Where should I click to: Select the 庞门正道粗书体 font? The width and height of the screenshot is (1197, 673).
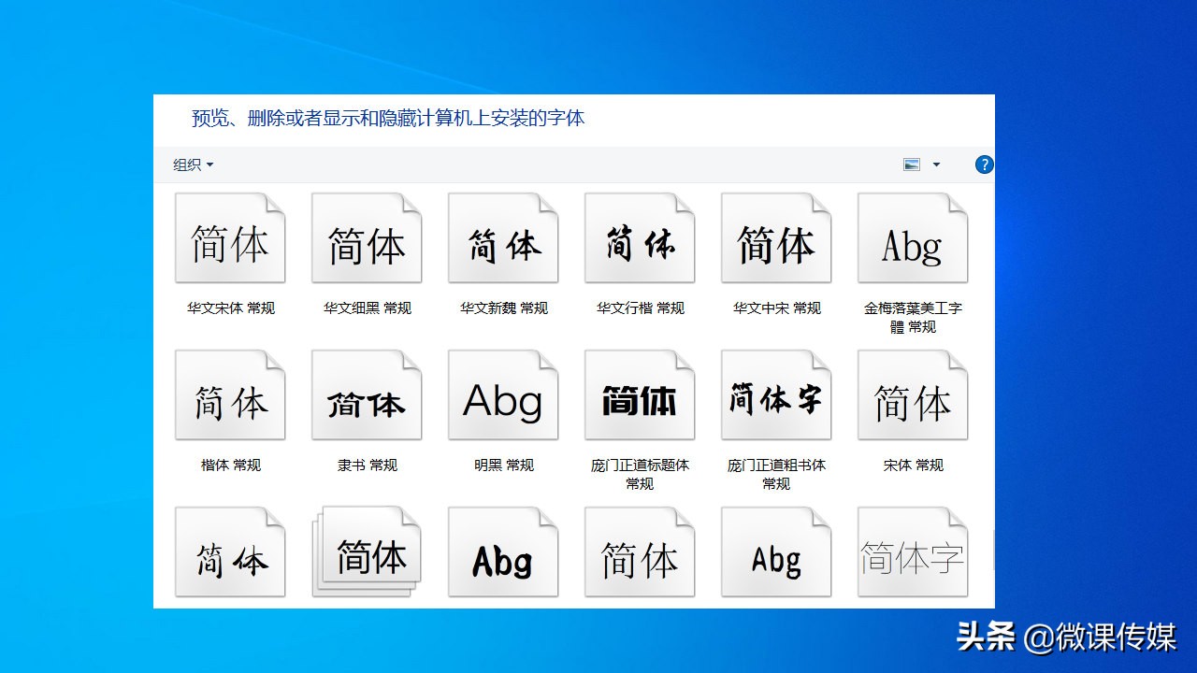point(776,394)
